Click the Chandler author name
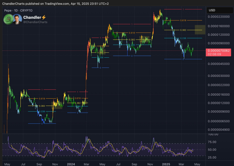The height and width of the screenshot is (166, 234). 32,17
